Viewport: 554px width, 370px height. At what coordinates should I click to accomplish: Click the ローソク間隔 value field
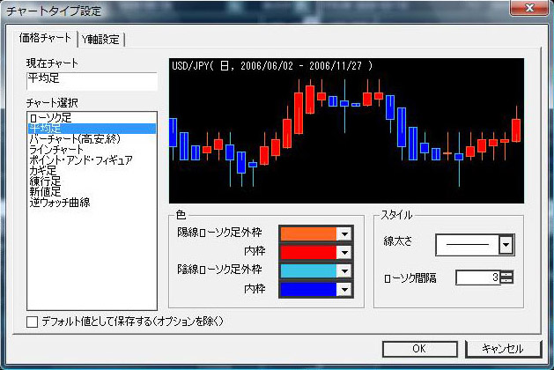pos(477,277)
